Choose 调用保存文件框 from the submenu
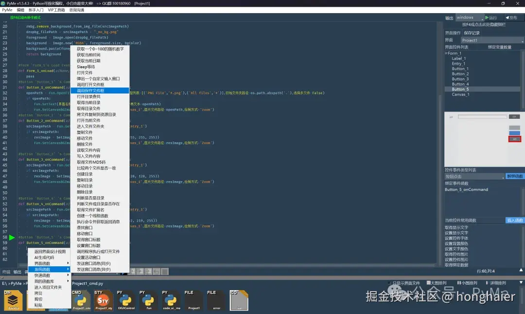Screen dimensions: 525x314 (x=100, y=91)
